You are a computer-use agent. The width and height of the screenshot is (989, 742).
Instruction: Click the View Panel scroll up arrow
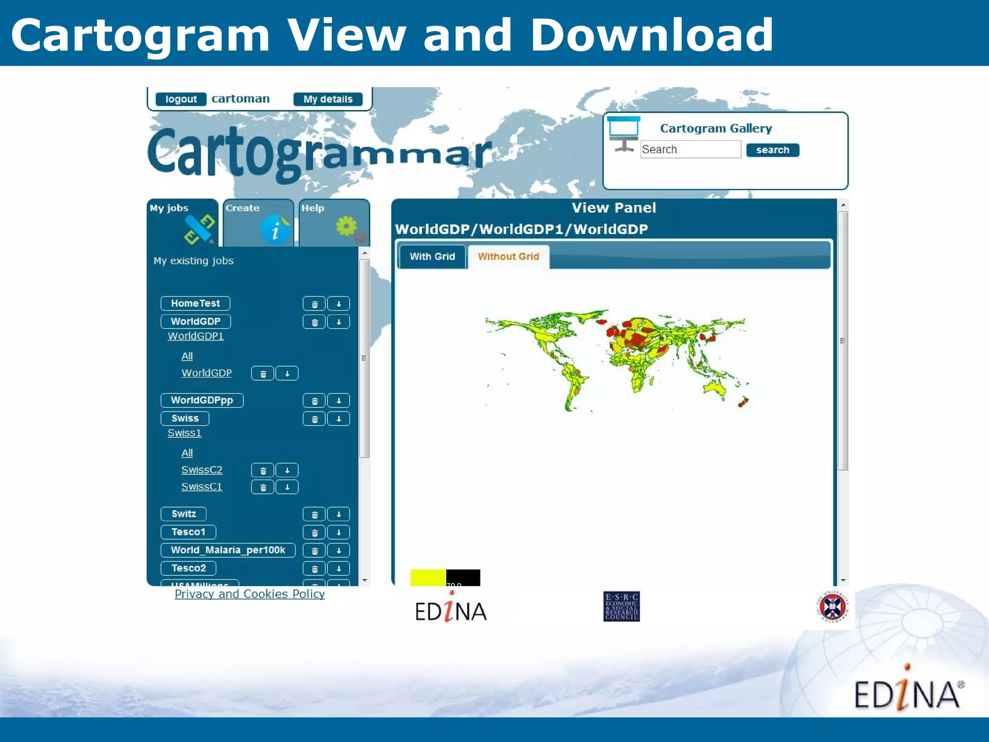[843, 205]
